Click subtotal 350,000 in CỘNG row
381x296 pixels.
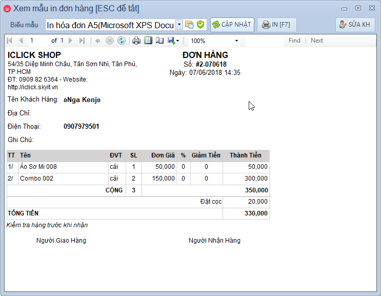tap(256, 190)
